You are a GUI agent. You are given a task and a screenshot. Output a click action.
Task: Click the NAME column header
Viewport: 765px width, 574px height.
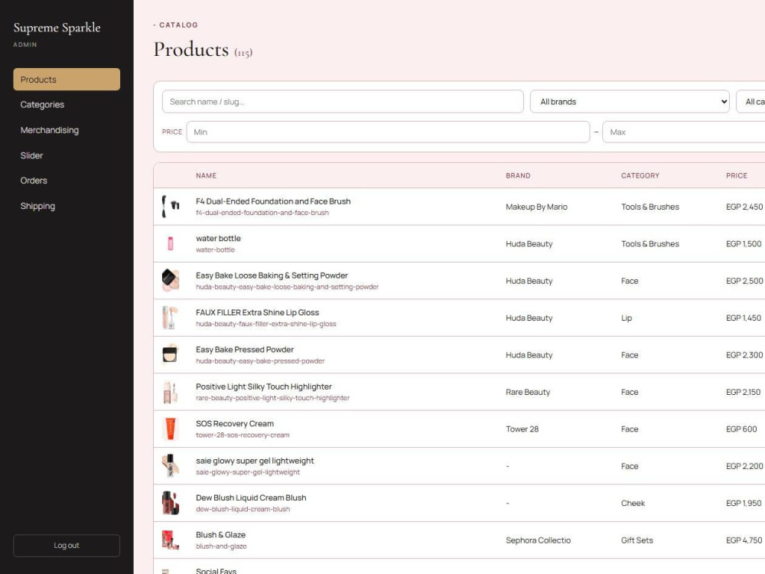pos(206,176)
